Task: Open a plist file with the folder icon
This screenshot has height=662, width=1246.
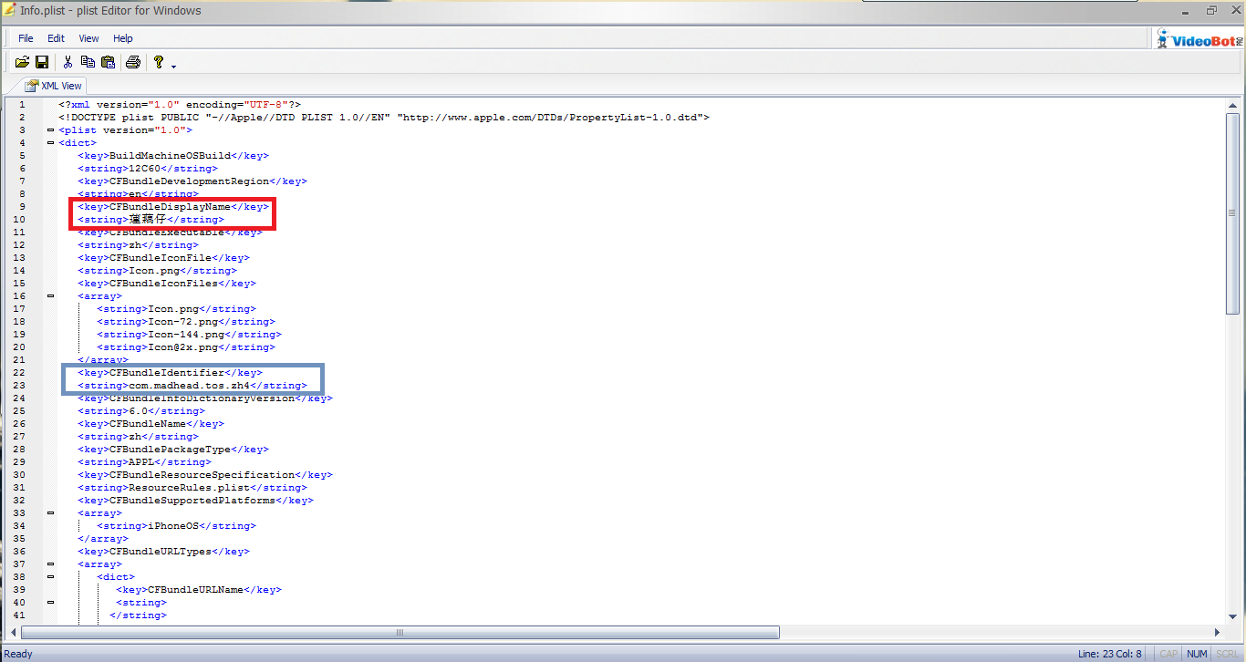Action: 22,62
